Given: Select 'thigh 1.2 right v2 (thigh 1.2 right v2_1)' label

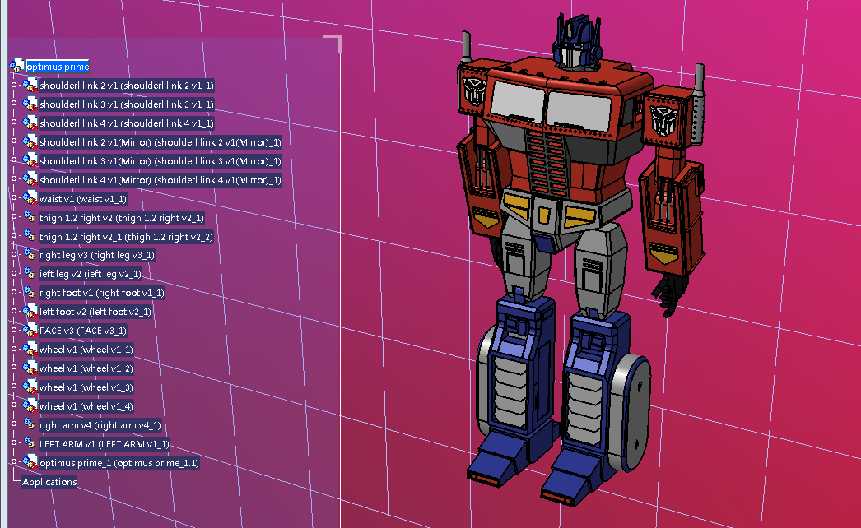Looking at the screenshot, I should (121, 218).
